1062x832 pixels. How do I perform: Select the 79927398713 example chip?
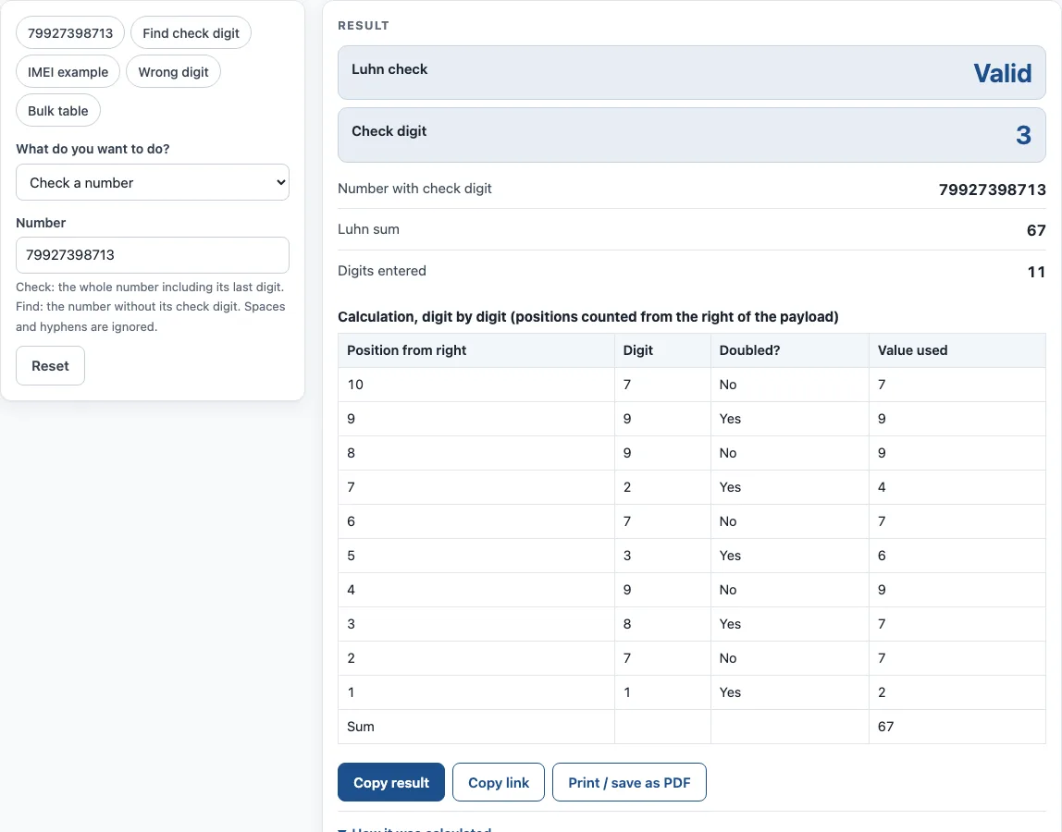69,33
